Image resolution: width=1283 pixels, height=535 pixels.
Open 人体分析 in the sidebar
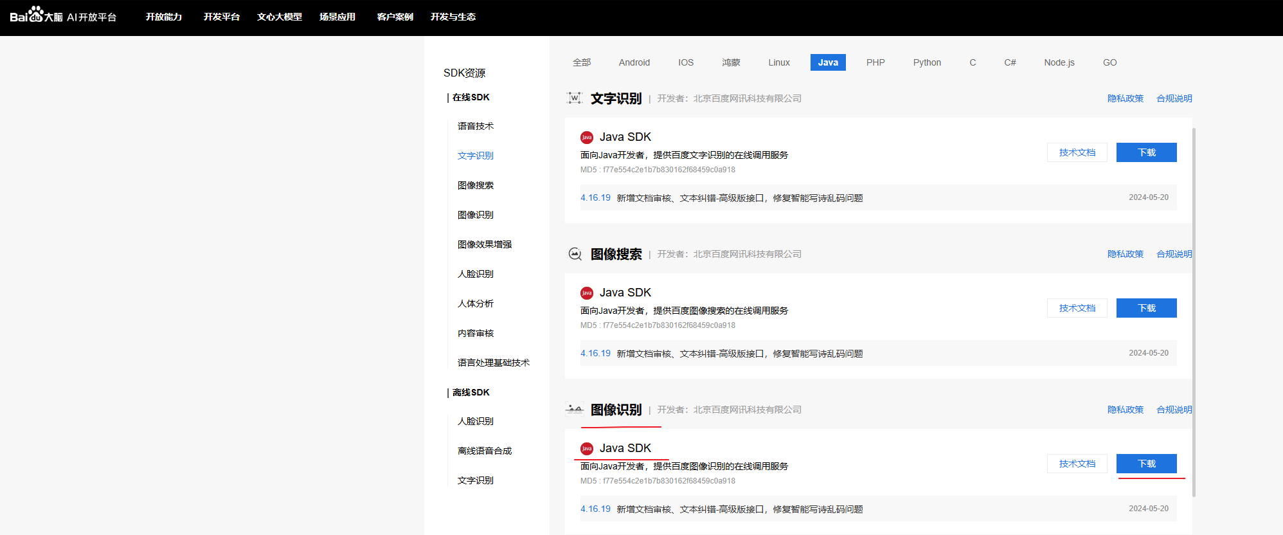pyautogui.click(x=476, y=304)
